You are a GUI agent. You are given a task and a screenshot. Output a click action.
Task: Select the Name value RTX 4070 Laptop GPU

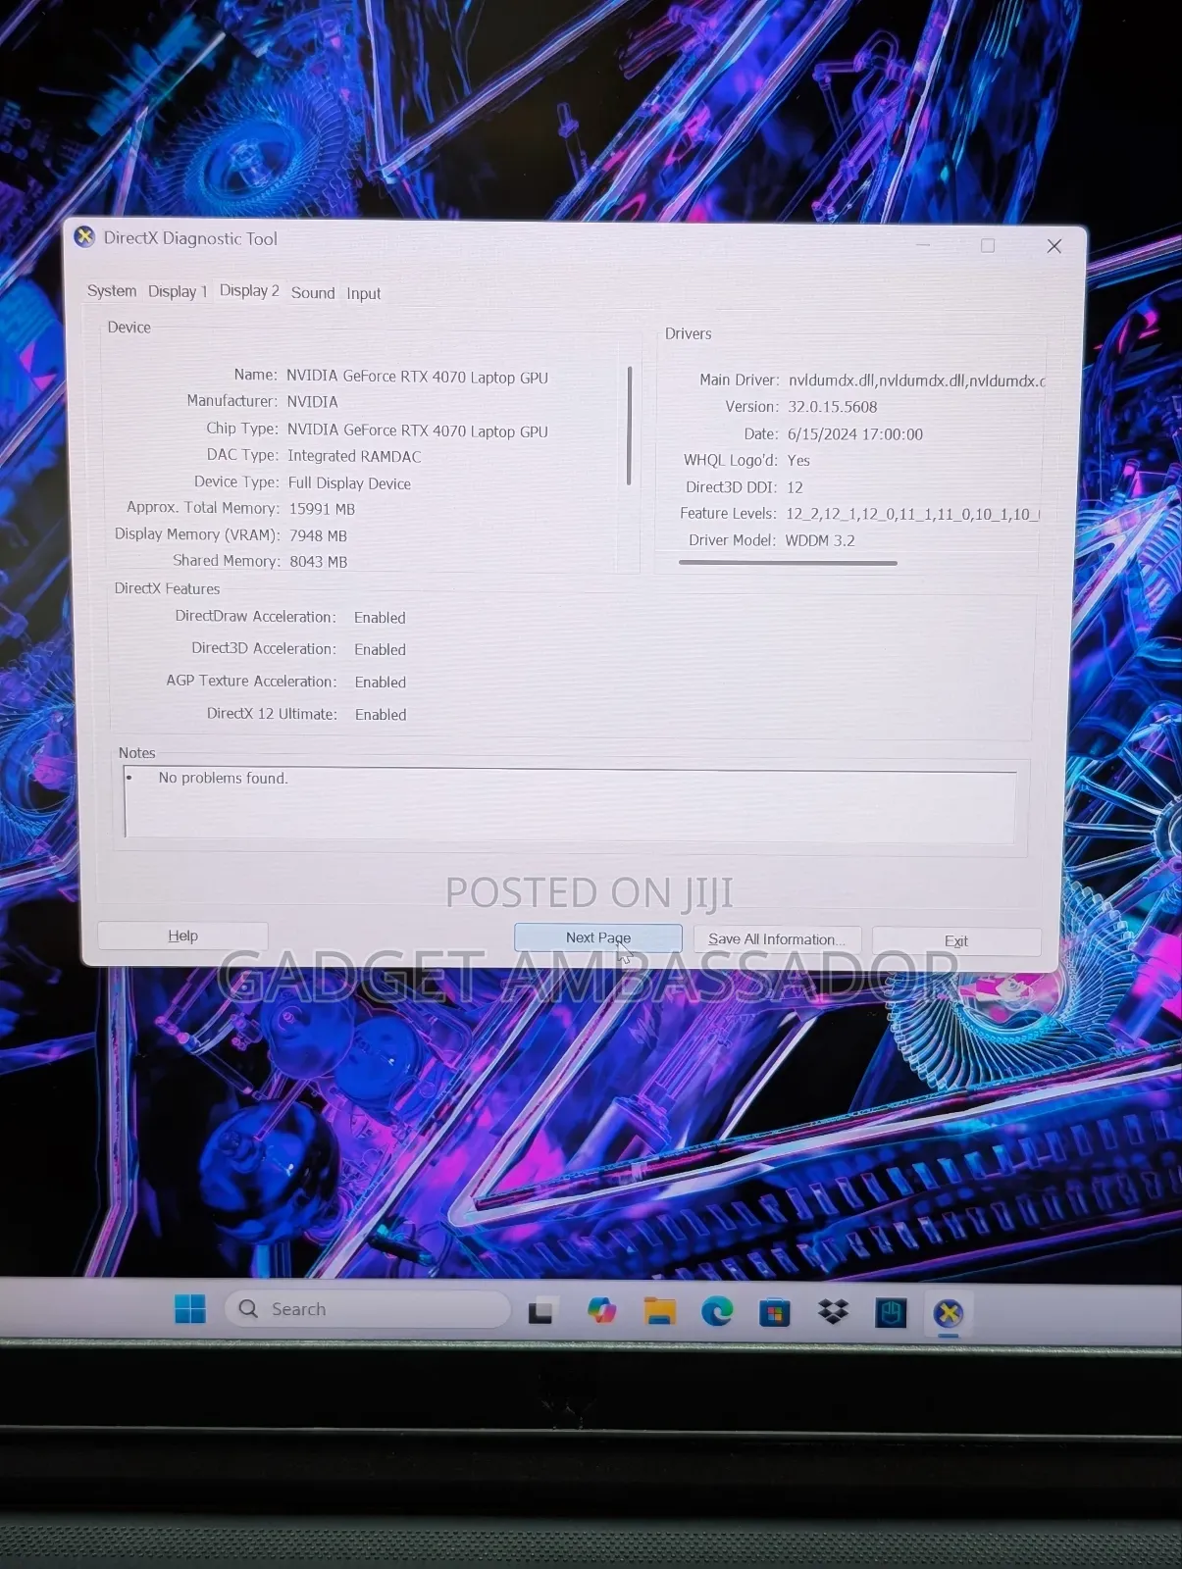(x=417, y=377)
